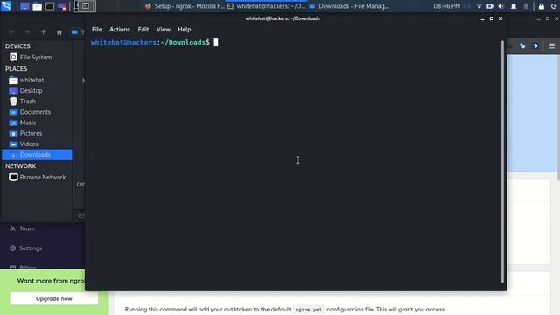Open Team in ngrok dashboard sidebar
This screenshot has height=315, width=560.
pos(23,228)
